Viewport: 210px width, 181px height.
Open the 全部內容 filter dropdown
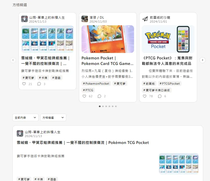point(26,118)
